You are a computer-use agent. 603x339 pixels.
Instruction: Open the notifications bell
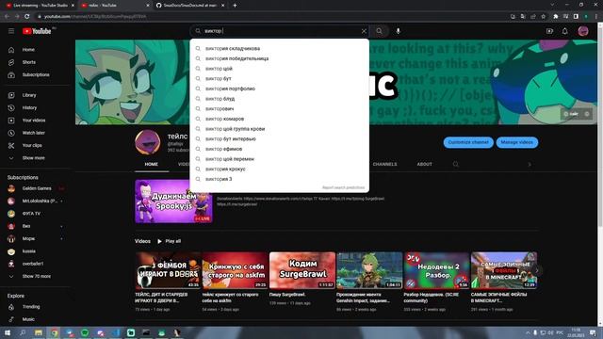coord(564,31)
